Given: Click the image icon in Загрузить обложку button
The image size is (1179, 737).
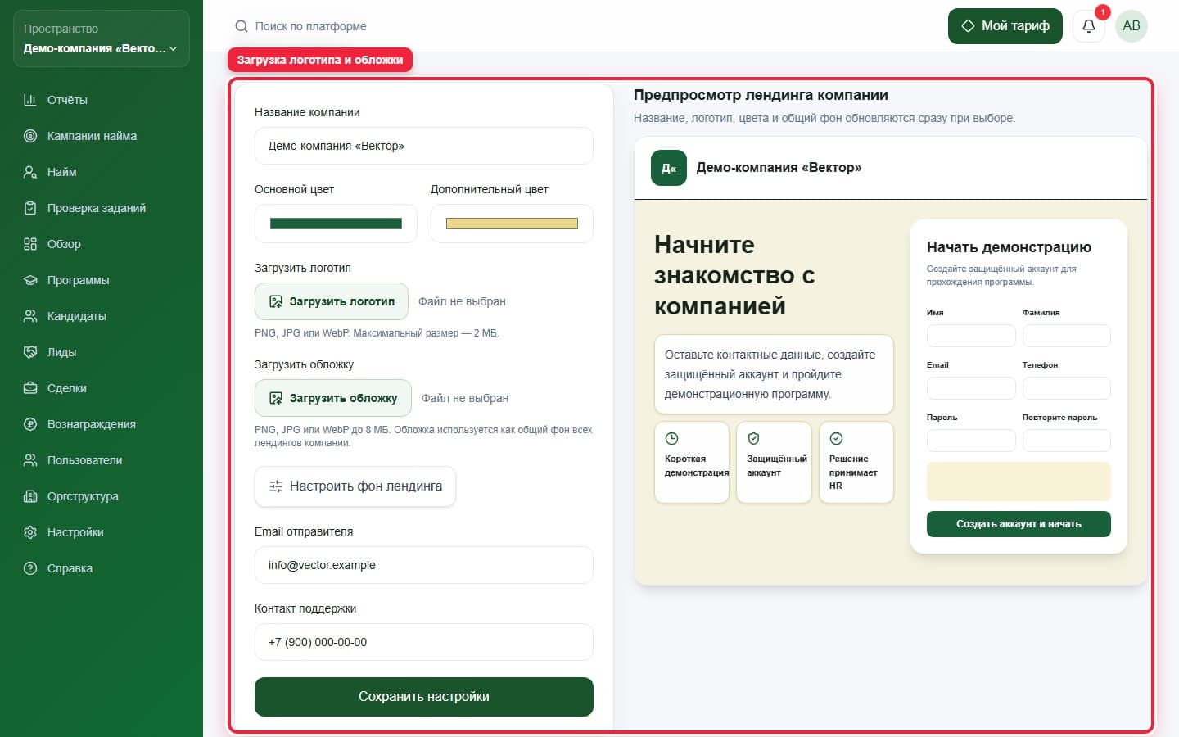Looking at the screenshot, I should [276, 398].
